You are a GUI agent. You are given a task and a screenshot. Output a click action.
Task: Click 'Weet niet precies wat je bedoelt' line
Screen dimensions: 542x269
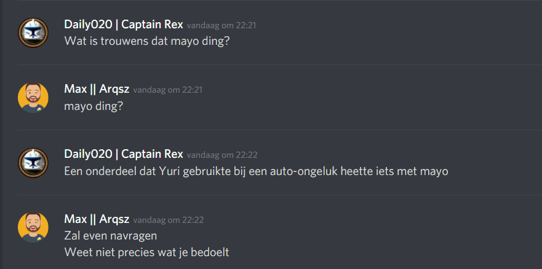coord(146,252)
